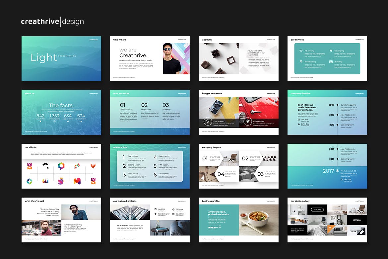This screenshot has width=388, height=259.
Task: Click the quotation mark icon beside Developing
Action: click(331, 51)
